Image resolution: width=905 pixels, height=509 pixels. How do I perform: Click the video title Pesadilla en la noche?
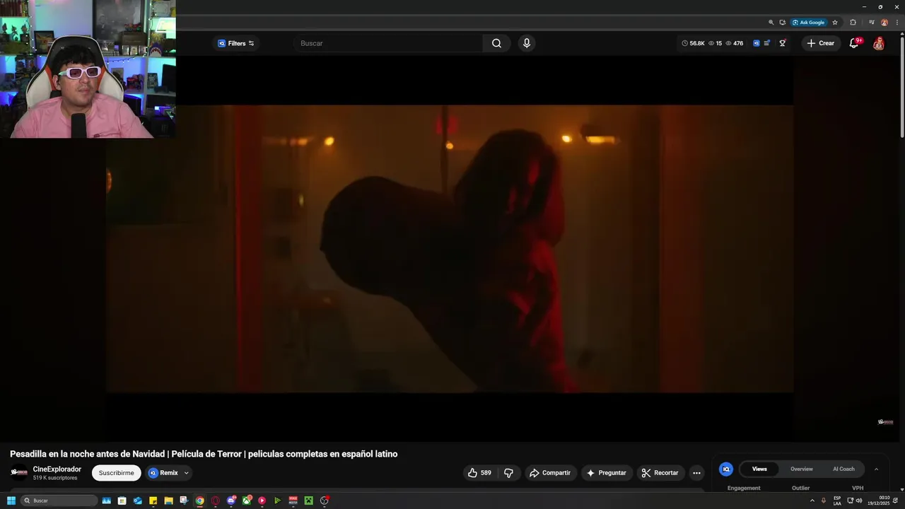204,454
